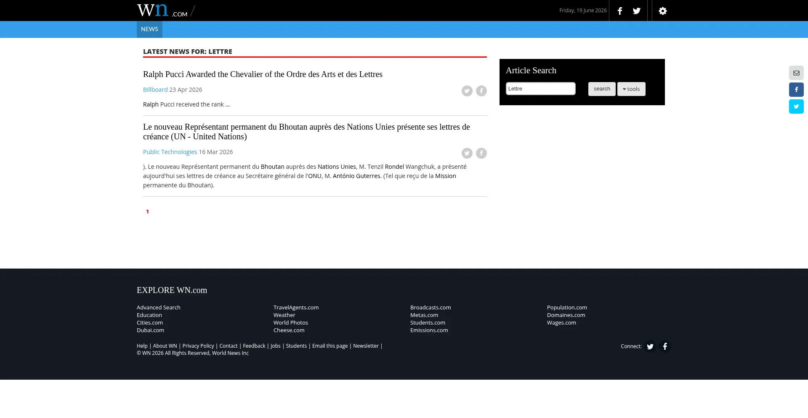Open Broadcasts.com footer link
The height and width of the screenshot is (418, 808).
[x=431, y=308]
